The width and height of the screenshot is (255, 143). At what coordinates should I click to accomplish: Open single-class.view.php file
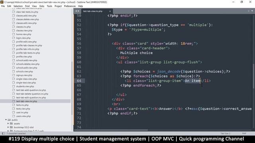27,79
